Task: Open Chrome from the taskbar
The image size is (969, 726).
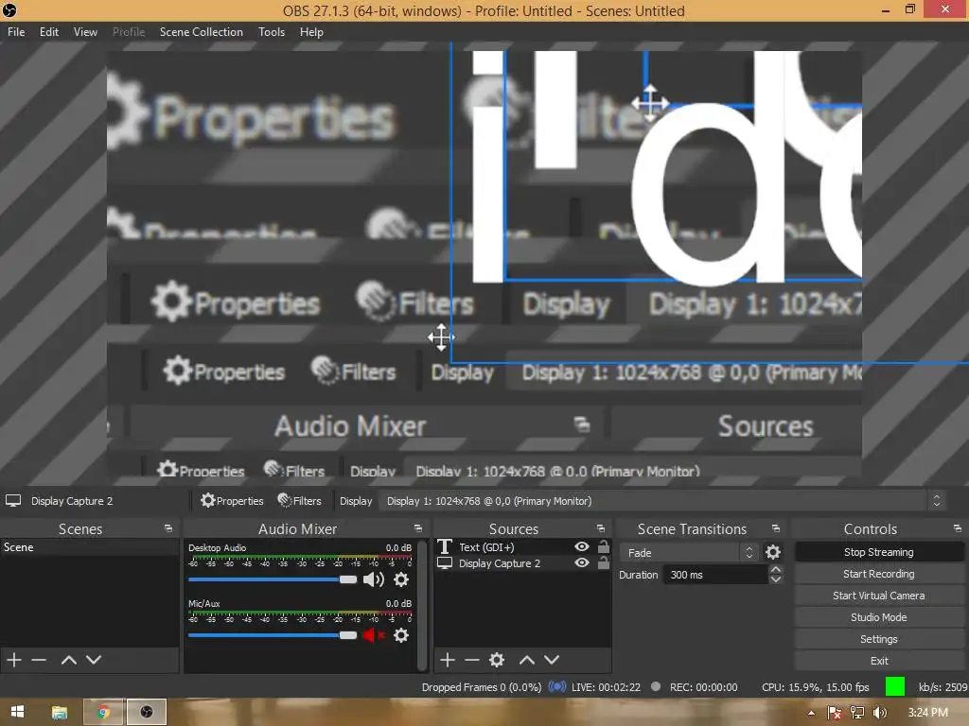Action: click(103, 713)
